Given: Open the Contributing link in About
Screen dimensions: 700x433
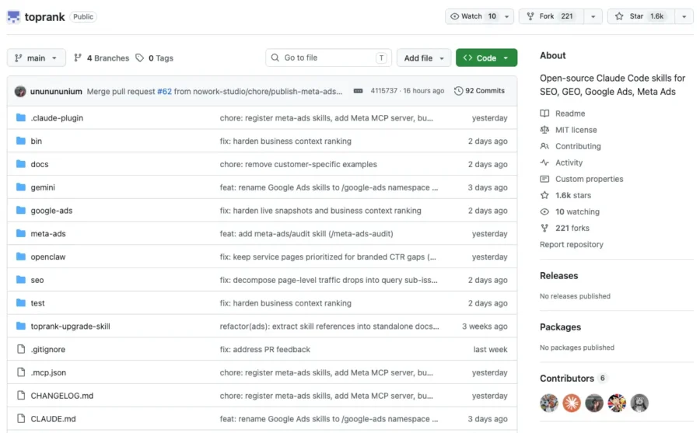Looking at the screenshot, I should (x=578, y=146).
